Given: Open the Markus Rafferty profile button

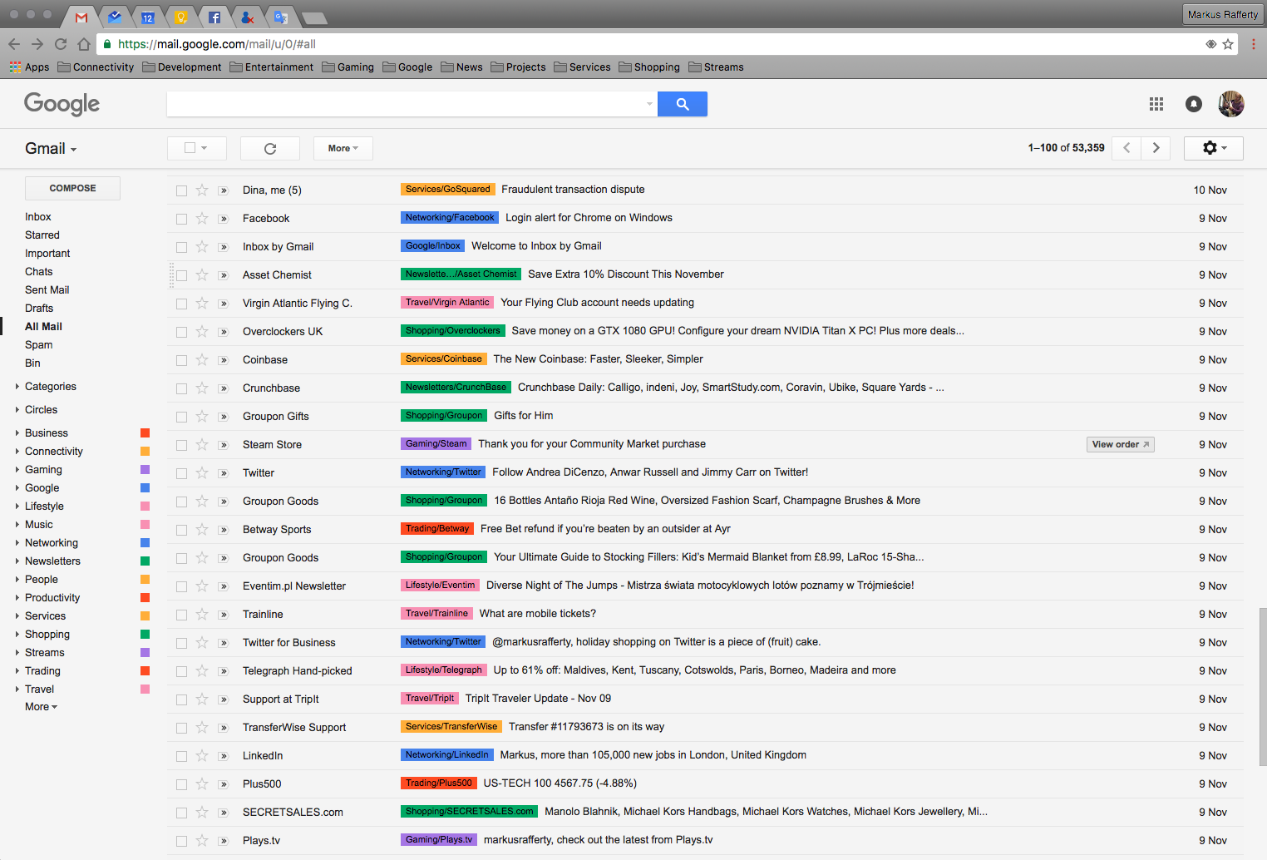Looking at the screenshot, I should point(1222,14).
